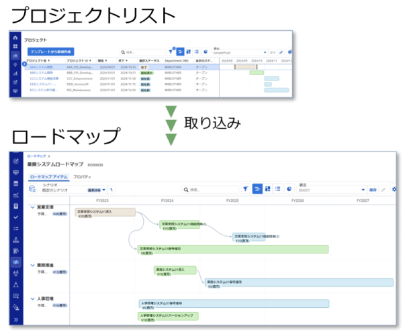
Task: Open the RM001 view dropdown
Action: [x=332, y=190]
